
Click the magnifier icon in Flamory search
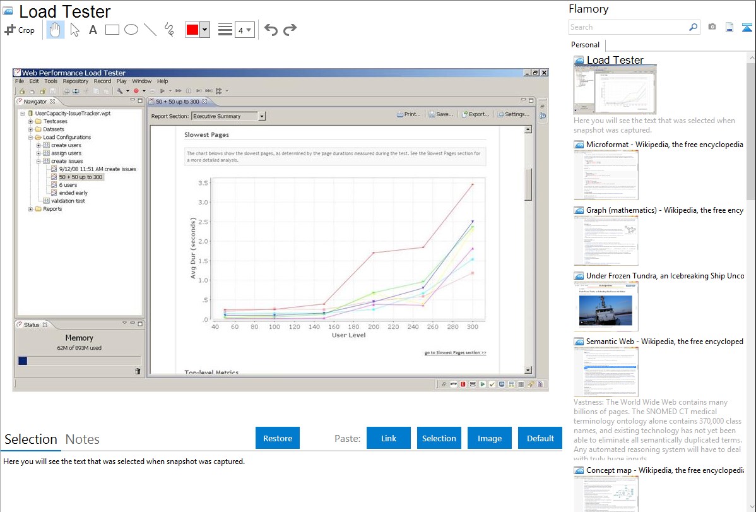tap(693, 27)
